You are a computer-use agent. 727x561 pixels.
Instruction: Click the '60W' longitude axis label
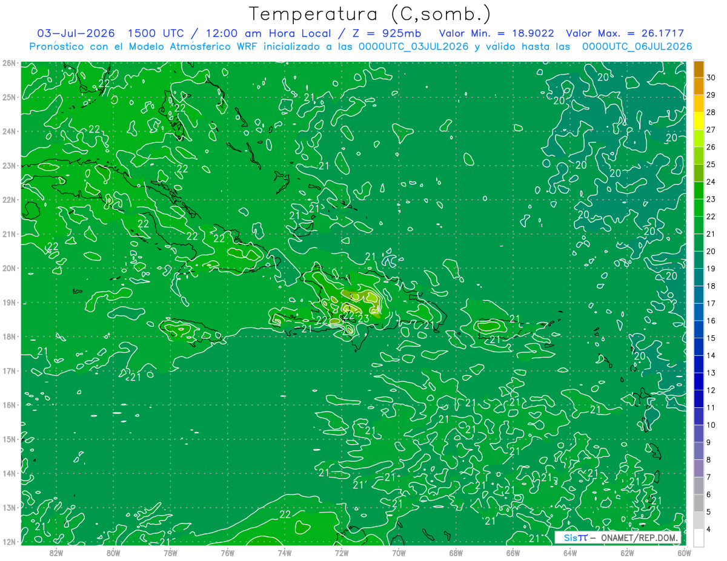684,553
